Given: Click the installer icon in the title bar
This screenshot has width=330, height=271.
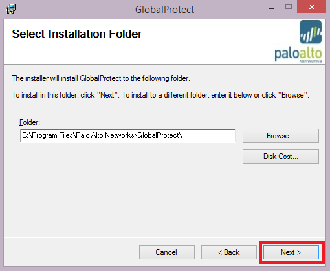Looking at the screenshot, I should (10, 9).
